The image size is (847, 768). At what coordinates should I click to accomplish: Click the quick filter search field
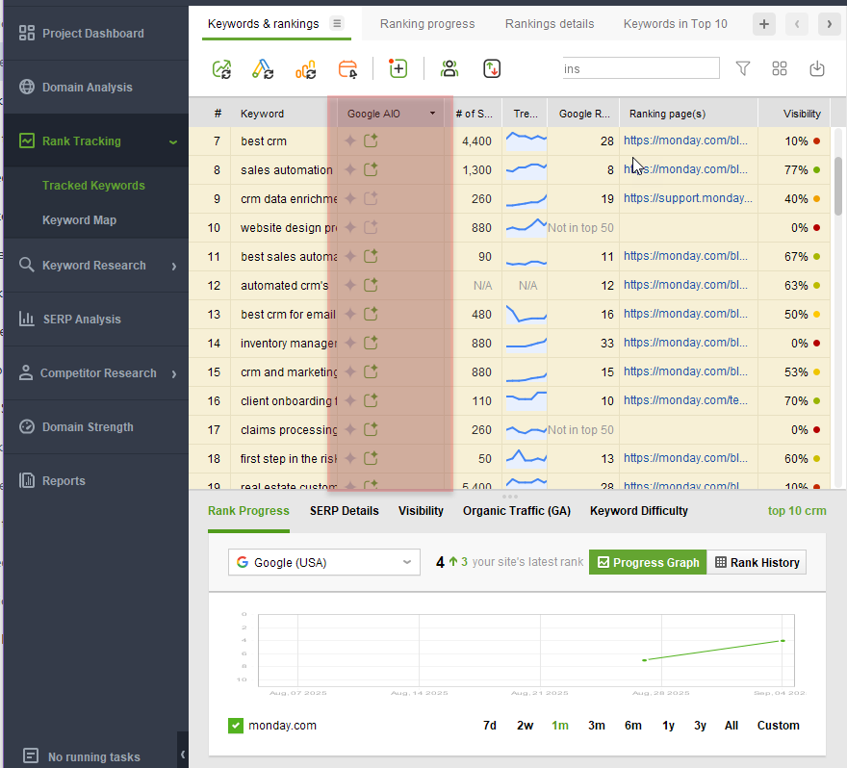pyautogui.click(x=641, y=68)
